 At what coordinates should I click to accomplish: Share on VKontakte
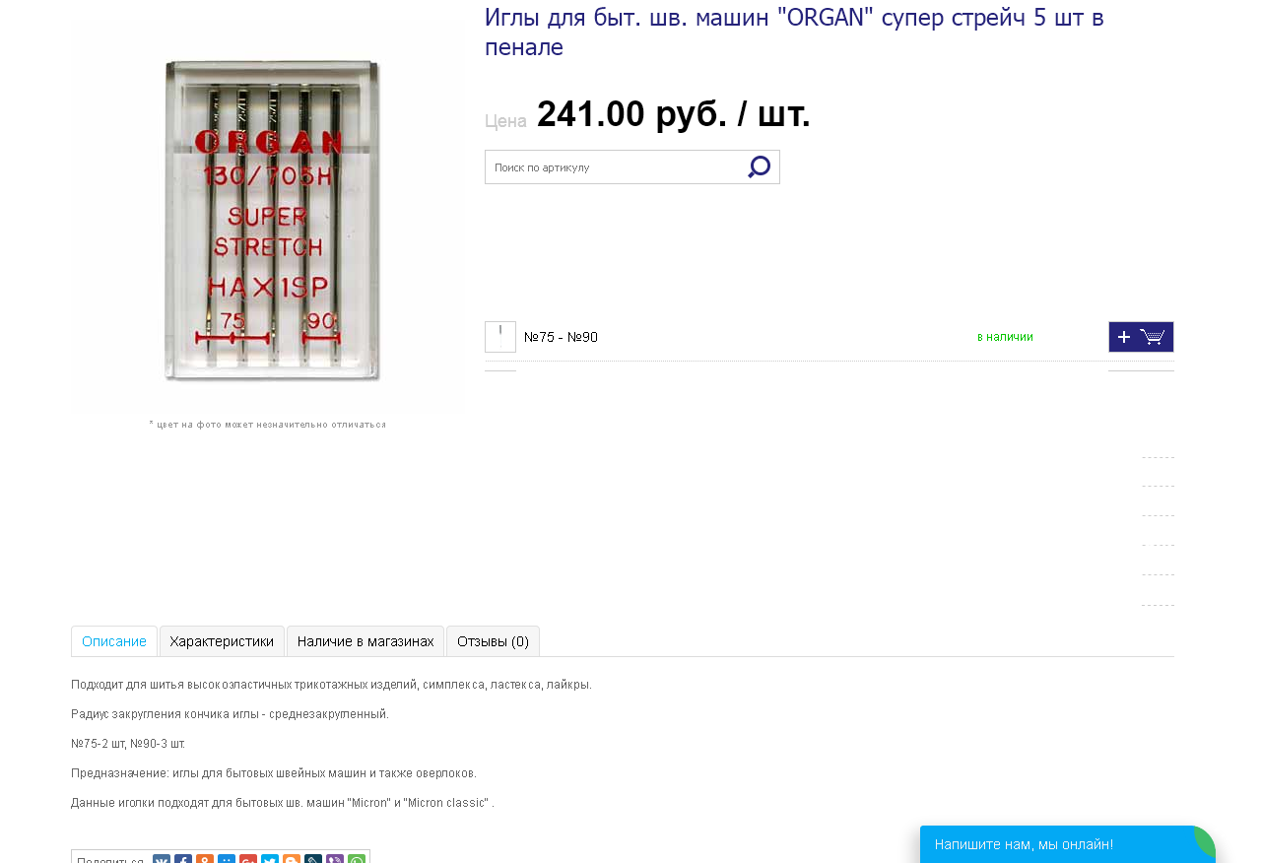[162, 859]
